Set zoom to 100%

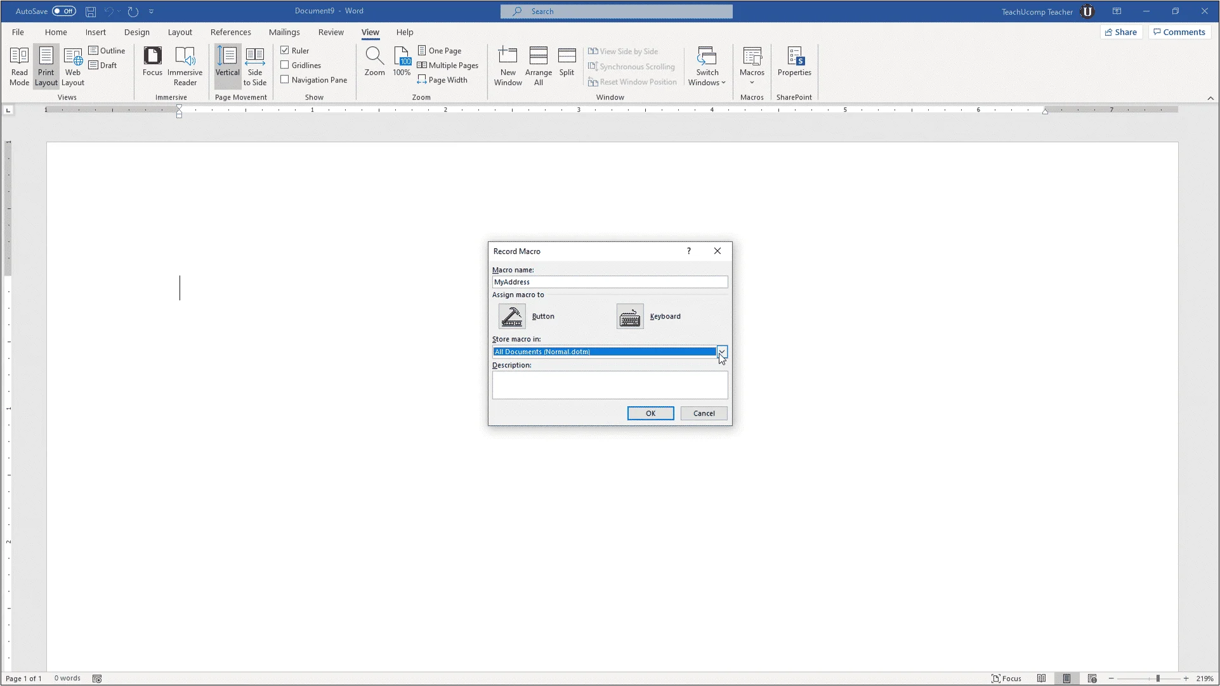point(401,60)
